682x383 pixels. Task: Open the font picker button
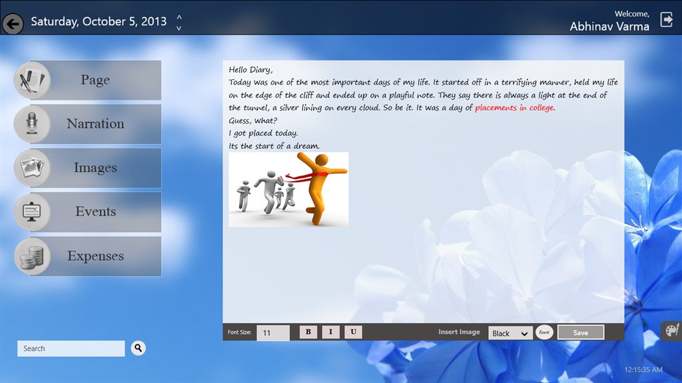tap(544, 332)
